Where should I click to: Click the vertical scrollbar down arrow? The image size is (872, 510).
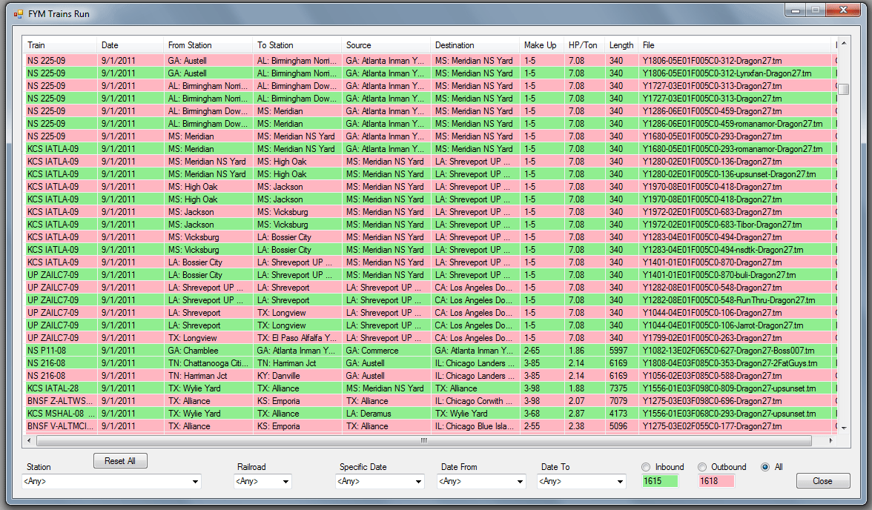[843, 428]
